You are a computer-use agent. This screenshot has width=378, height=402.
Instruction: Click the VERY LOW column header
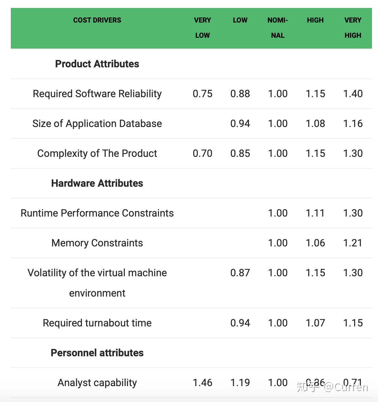[202, 28]
